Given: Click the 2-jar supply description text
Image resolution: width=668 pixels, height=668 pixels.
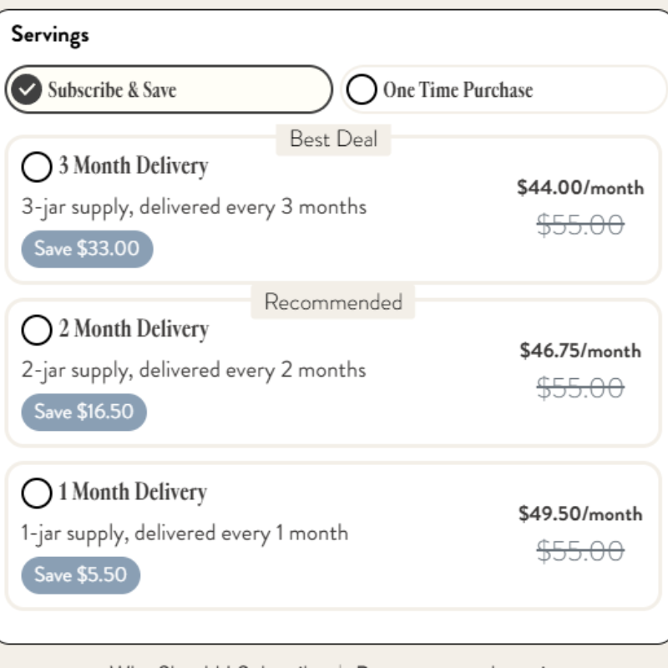Looking at the screenshot, I should (x=194, y=370).
